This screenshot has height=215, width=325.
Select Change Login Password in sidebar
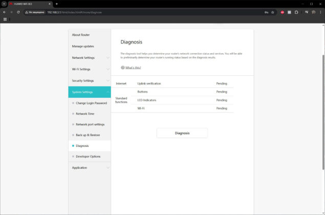pyautogui.click(x=91, y=103)
